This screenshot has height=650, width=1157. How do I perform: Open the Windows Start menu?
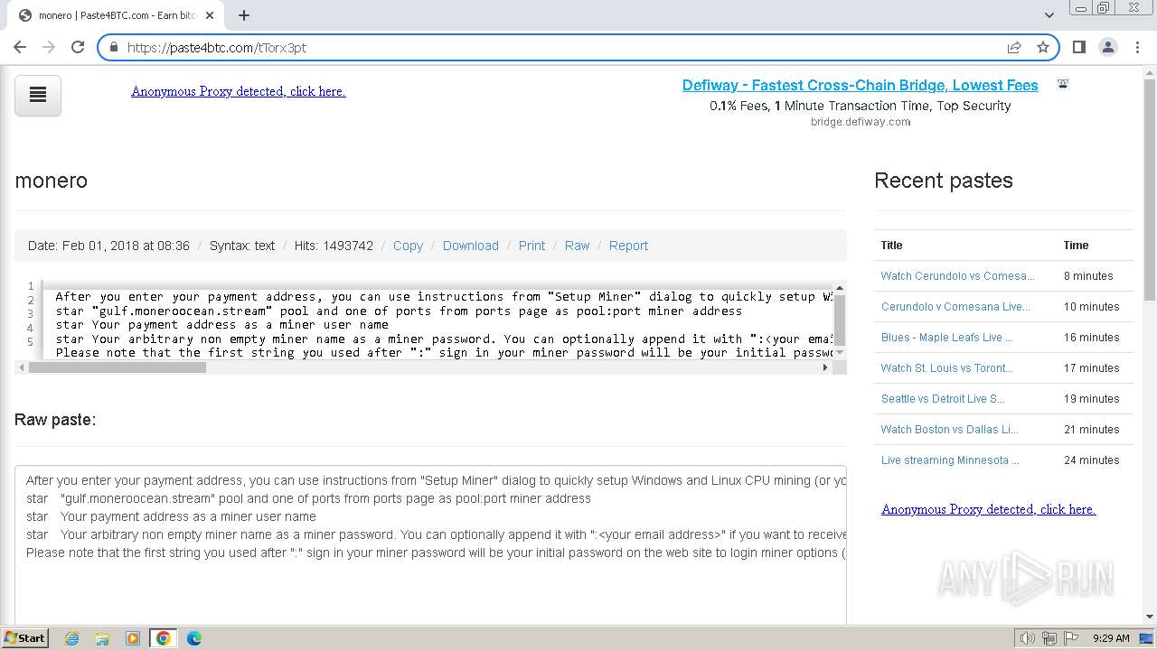click(25, 638)
